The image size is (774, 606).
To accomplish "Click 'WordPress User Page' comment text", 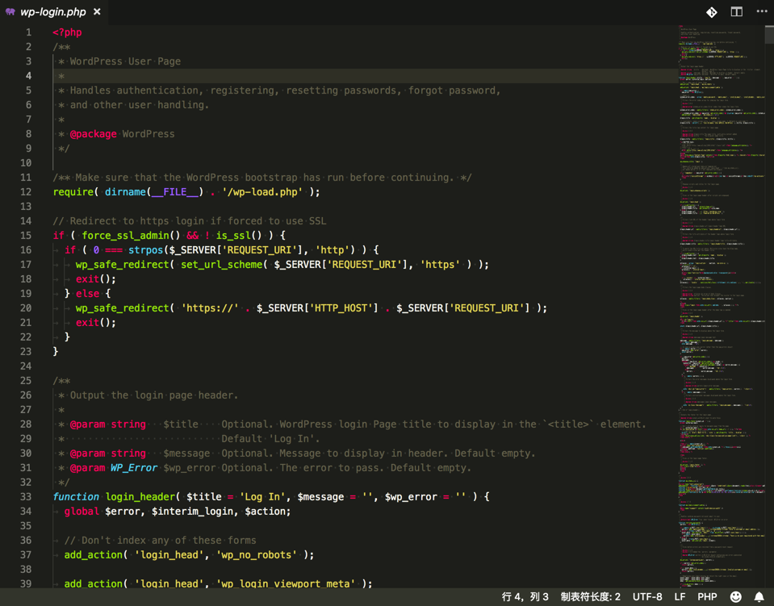I will click(x=125, y=61).
